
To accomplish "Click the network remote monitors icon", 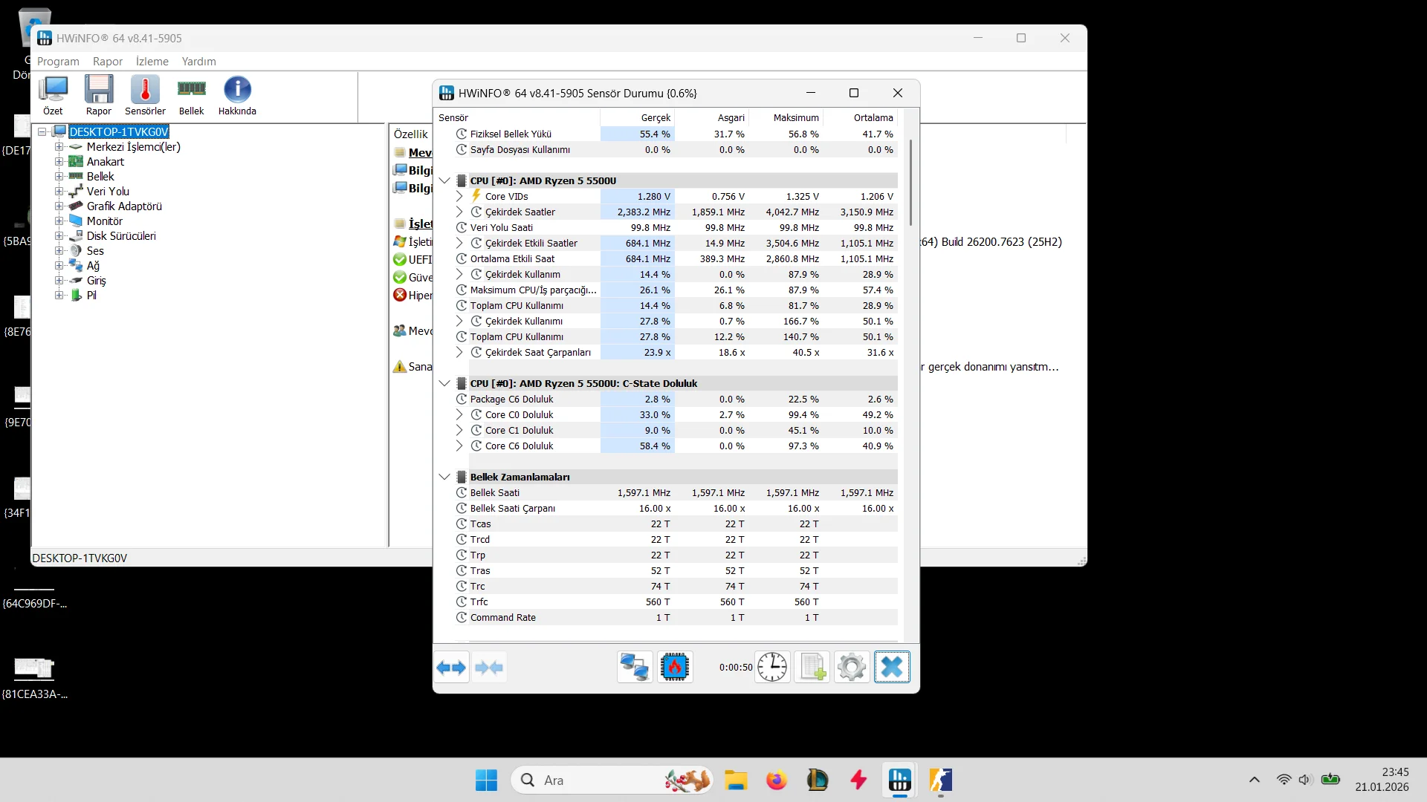I will click(635, 668).
